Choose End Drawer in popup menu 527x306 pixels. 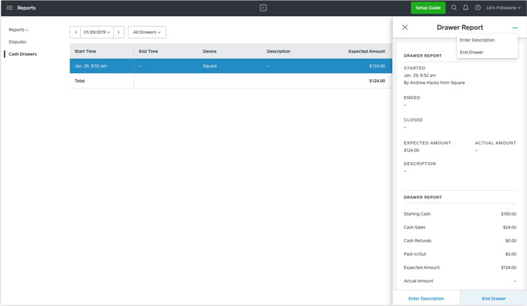[x=471, y=52]
